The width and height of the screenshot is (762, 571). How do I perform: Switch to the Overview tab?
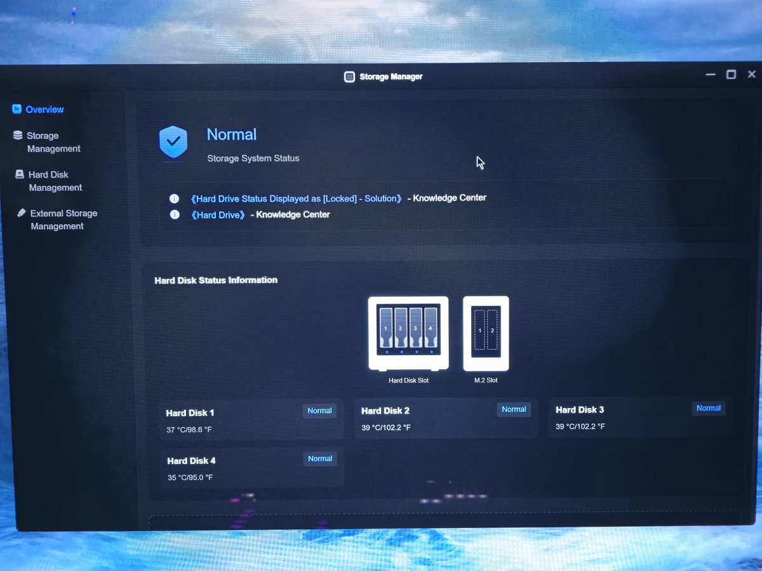(44, 109)
